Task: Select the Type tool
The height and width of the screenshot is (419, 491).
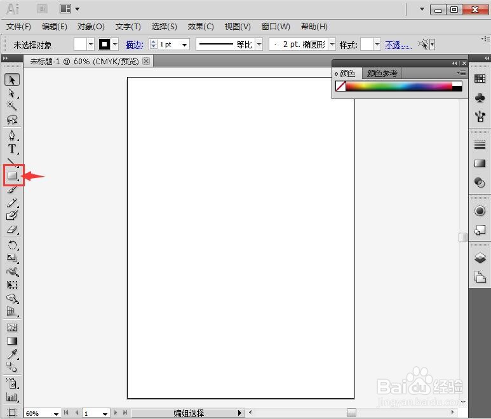Action: coord(12,149)
